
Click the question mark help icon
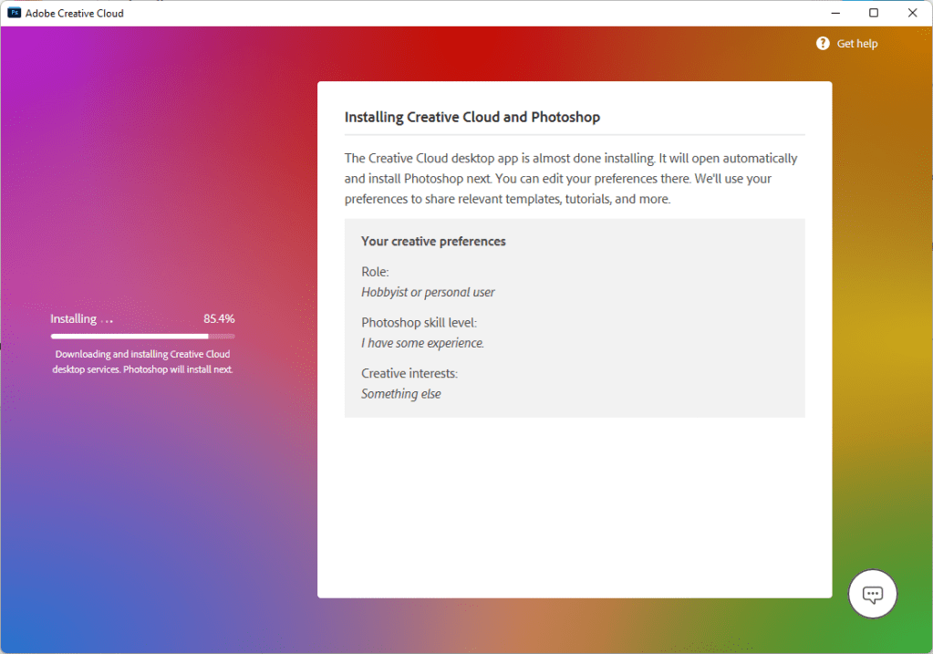point(823,43)
